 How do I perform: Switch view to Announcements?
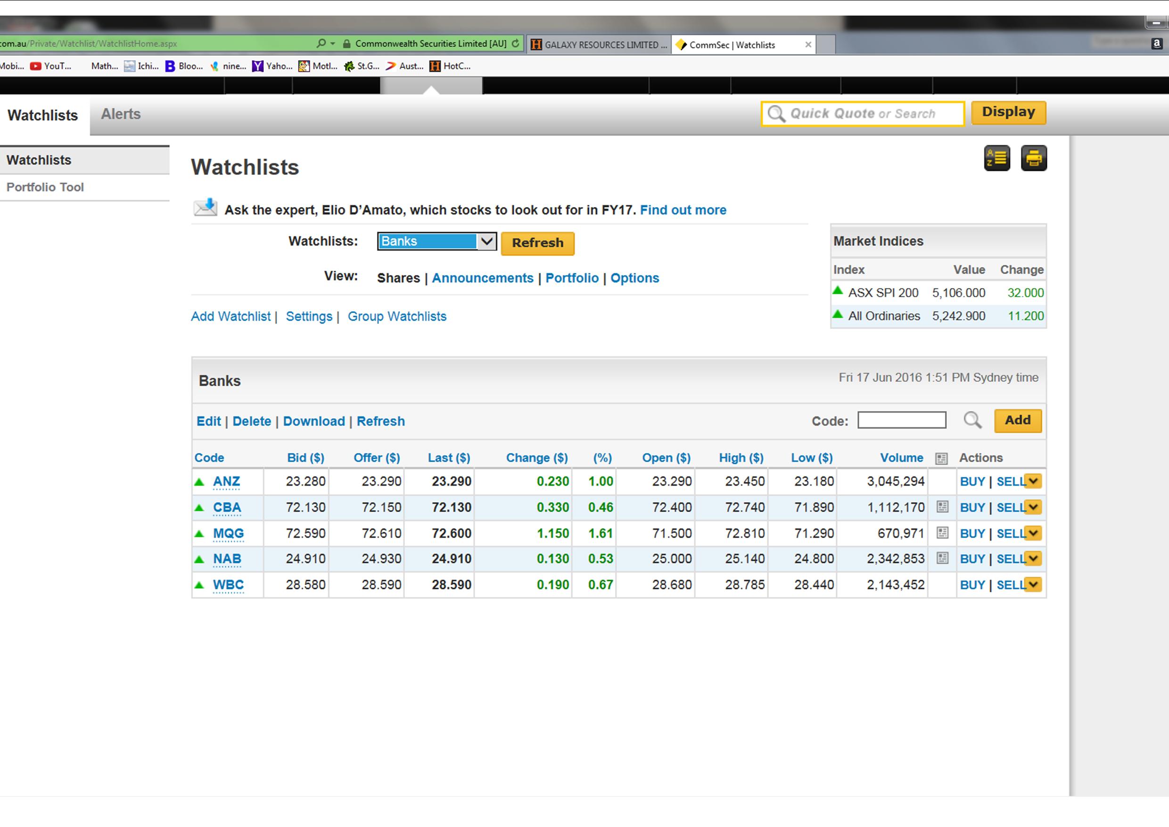(x=482, y=278)
